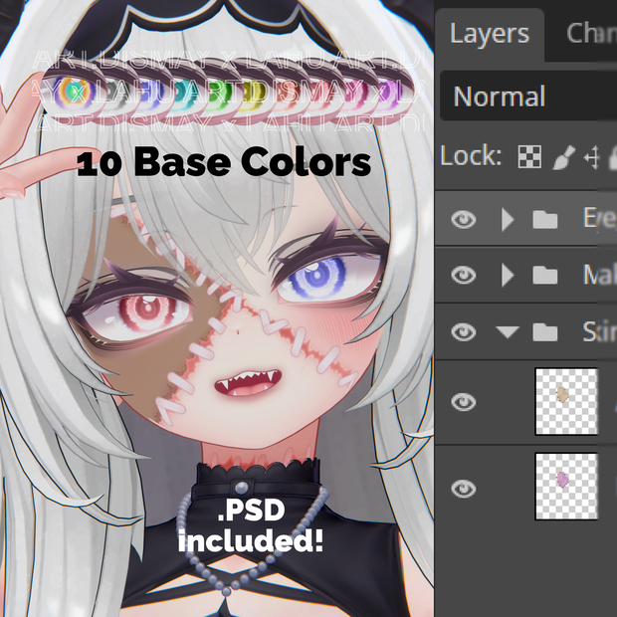Pick the rainbow eye color swatch
The height and width of the screenshot is (617, 617).
coord(72,92)
